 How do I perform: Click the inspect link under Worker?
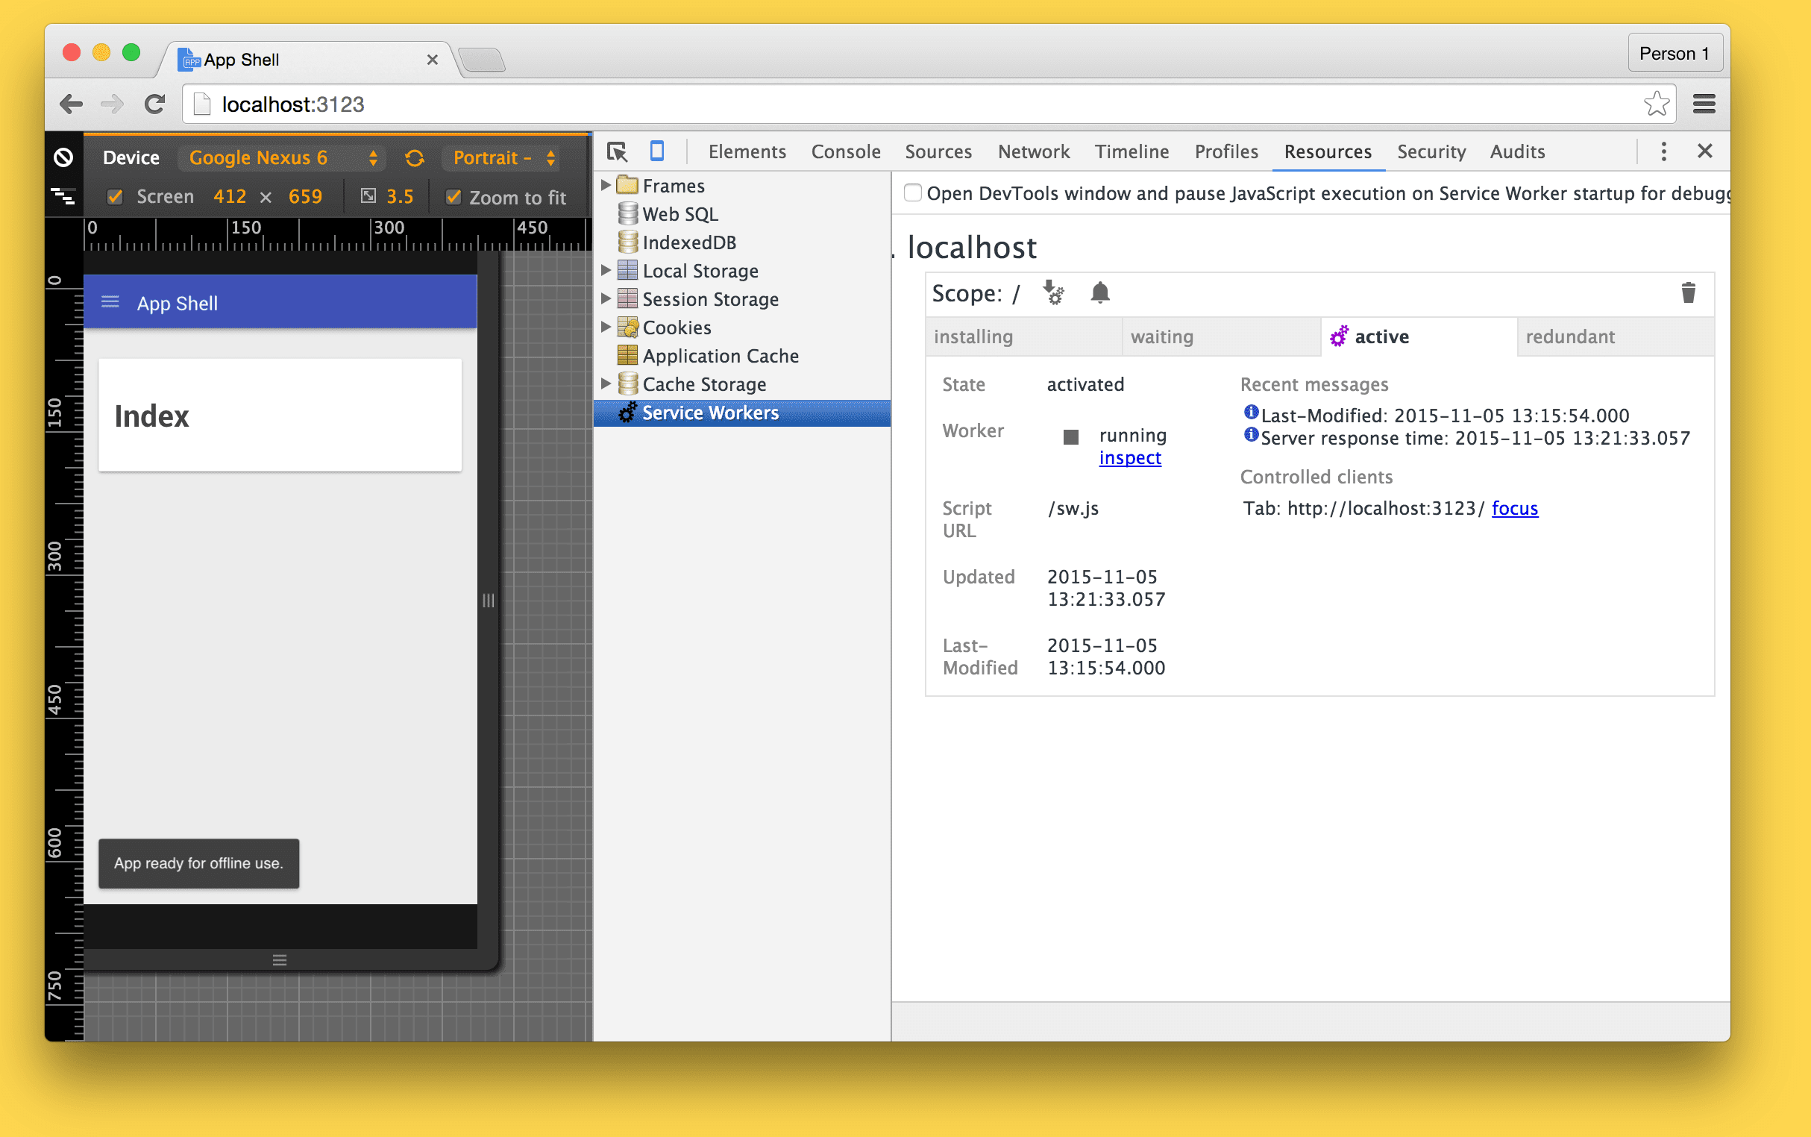click(1129, 456)
